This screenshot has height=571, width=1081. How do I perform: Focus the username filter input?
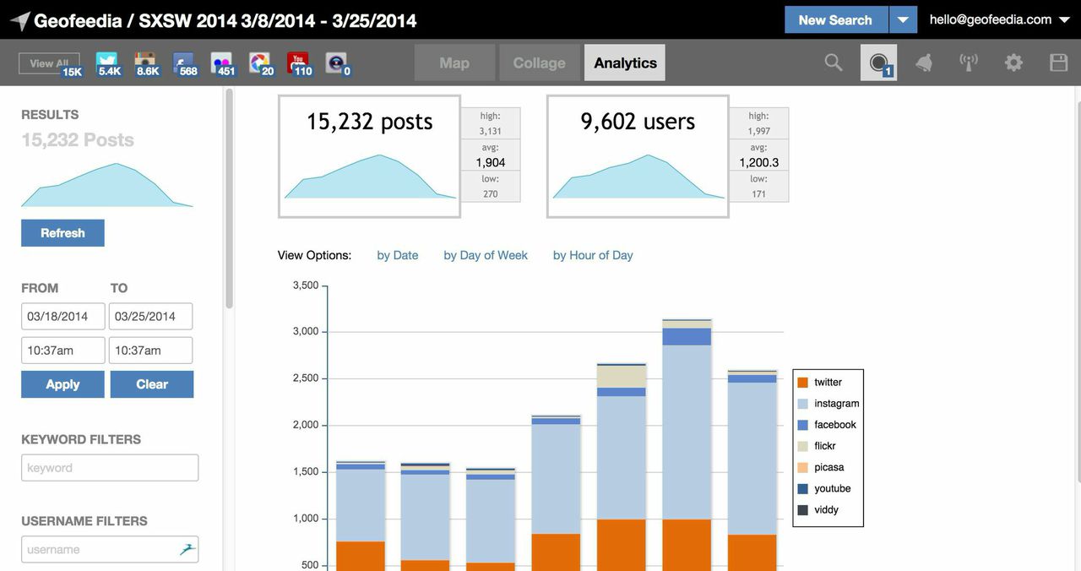tap(110, 549)
